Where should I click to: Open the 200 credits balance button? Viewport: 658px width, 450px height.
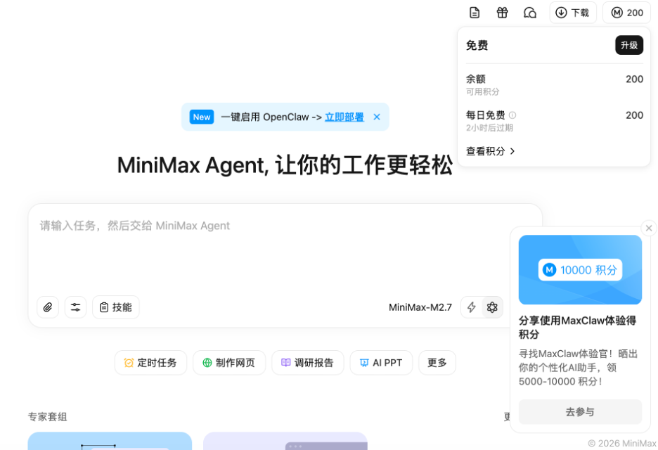pos(626,13)
